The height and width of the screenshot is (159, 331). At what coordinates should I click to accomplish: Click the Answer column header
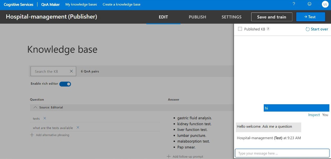pyautogui.click(x=173, y=100)
